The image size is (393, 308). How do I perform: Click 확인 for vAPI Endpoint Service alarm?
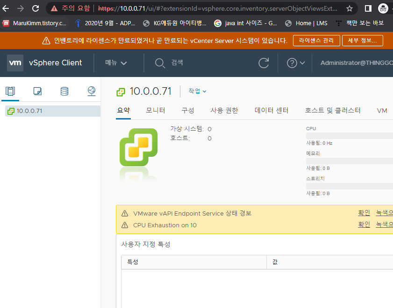pos(364,213)
